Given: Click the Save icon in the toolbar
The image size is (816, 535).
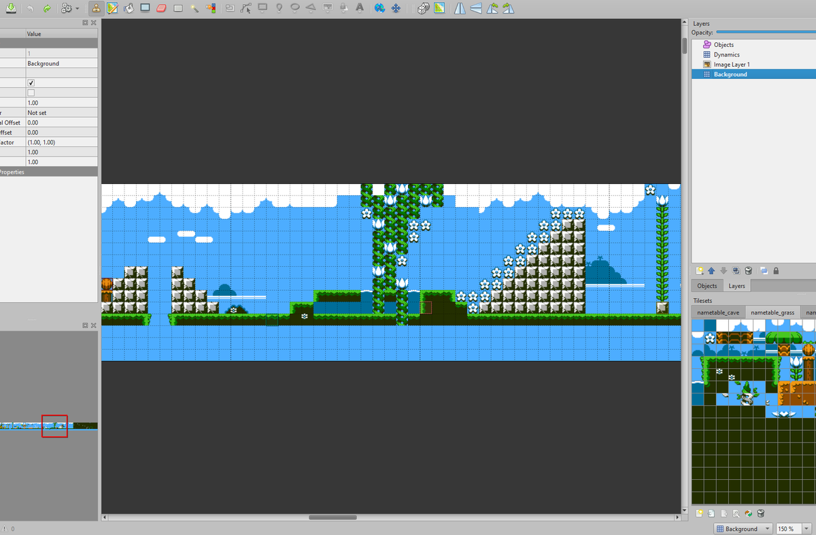Looking at the screenshot, I should [x=11, y=8].
